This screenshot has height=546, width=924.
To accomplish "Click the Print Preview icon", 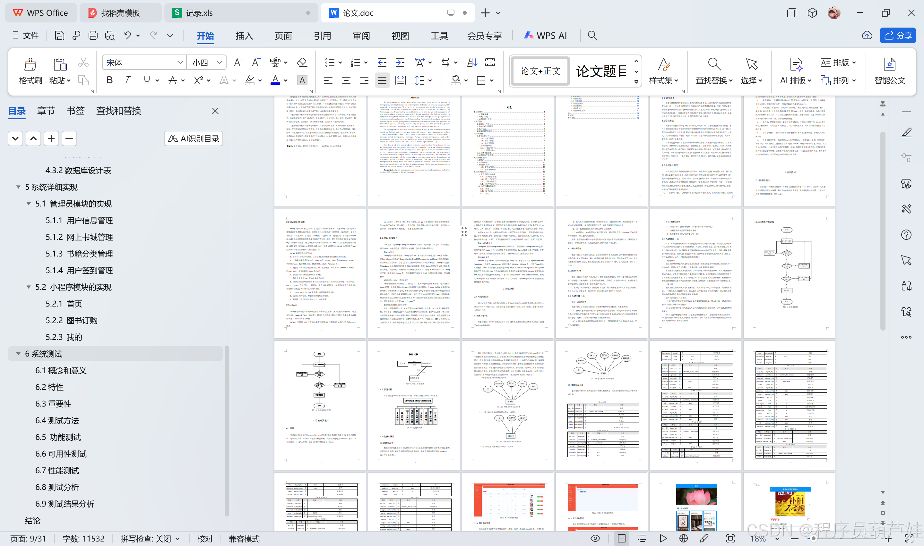I will [x=110, y=35].
